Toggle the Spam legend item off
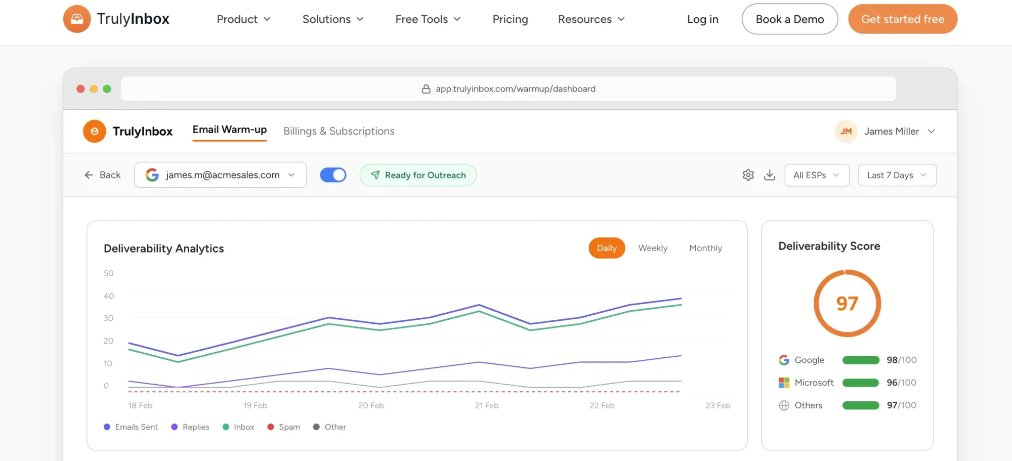The width and height of the screenshot is (1012, 461). point(284,427)
